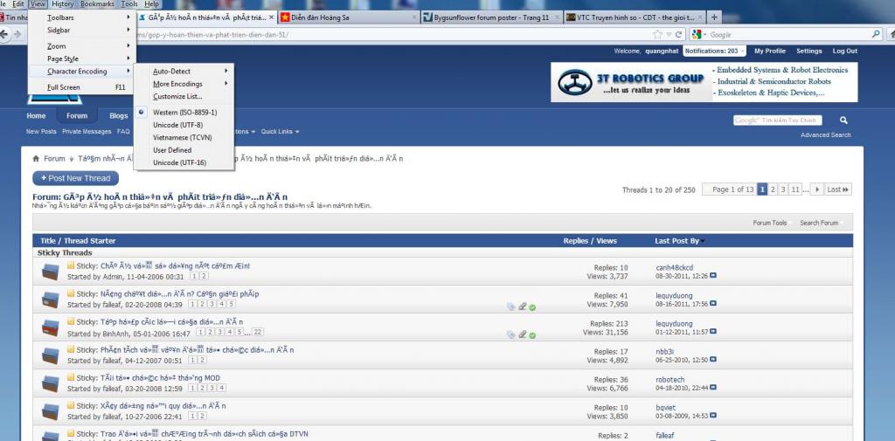Sort threads by Last Post By
Viewport: 895px width, 441px height.
(x=677, y=241)
